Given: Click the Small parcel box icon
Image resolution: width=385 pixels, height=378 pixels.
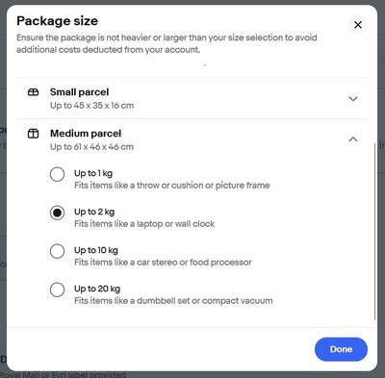Looking at the screenshot, I should [33, 92].
